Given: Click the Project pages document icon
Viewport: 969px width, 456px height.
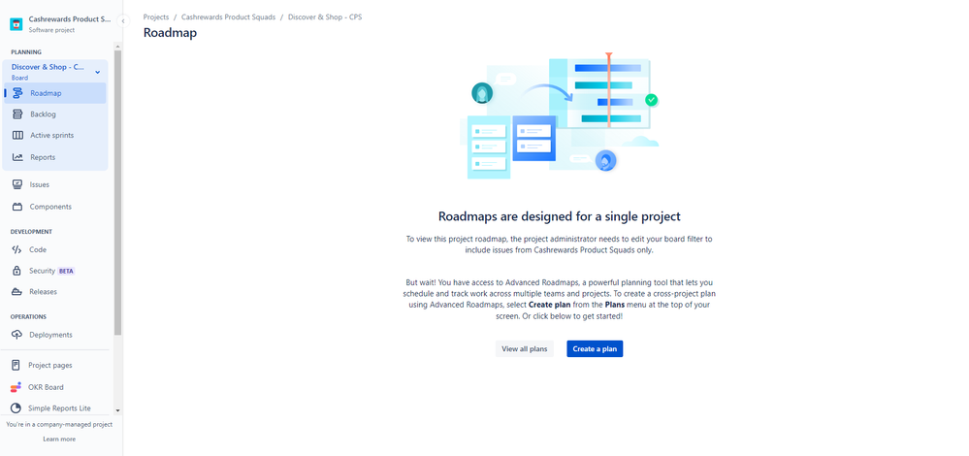Looking at the screenshot, I should (16, 365).
